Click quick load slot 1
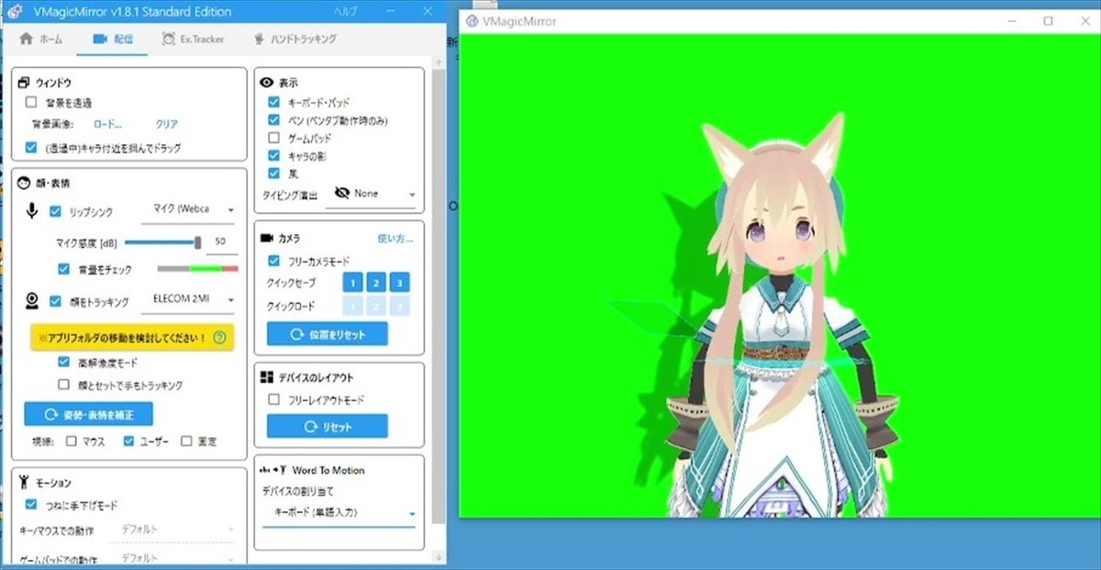1101x570 pixels. [353, 307]
